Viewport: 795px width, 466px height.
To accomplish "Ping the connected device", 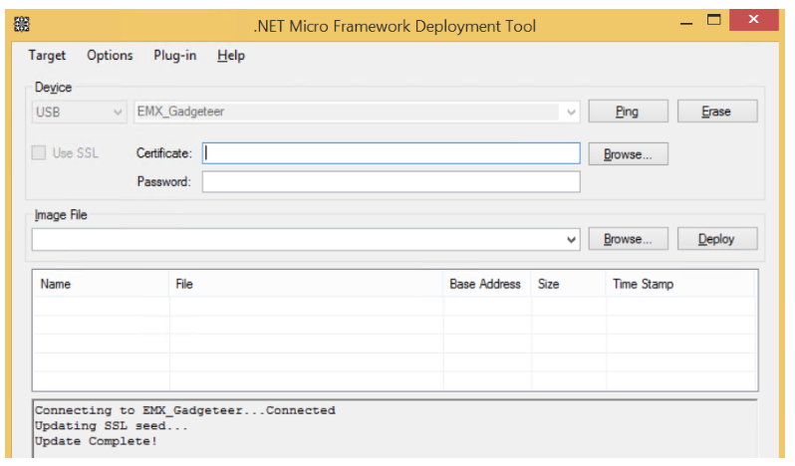I will 628,112.
